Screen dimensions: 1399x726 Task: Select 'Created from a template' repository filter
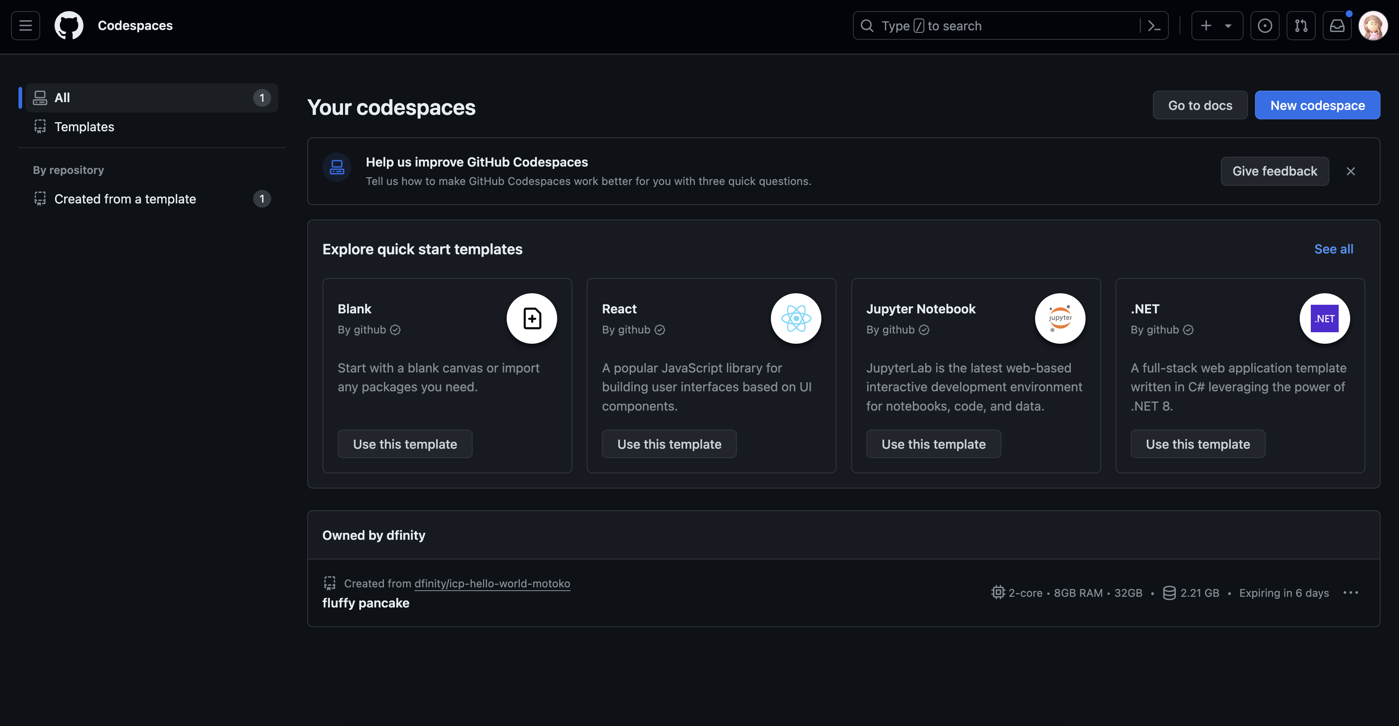(x=151, y=199)
